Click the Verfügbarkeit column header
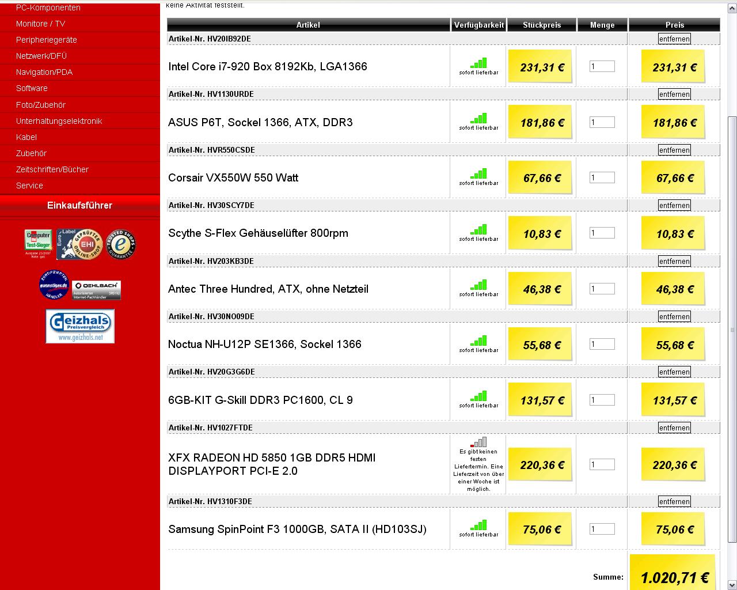 (478, 25)
